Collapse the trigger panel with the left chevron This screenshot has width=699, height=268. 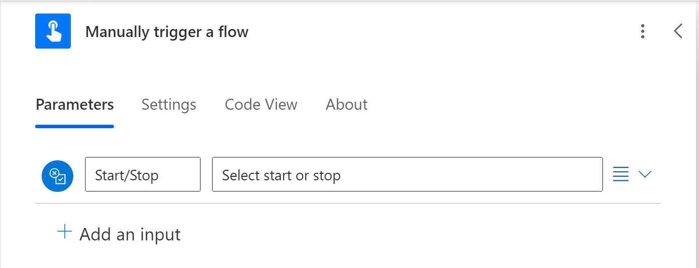pos(678,32)
